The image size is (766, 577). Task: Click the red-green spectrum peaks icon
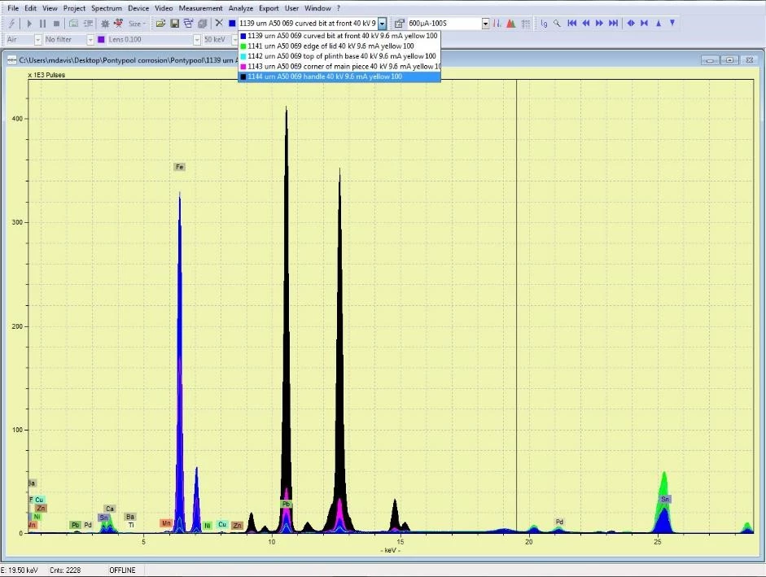(510, 24)
